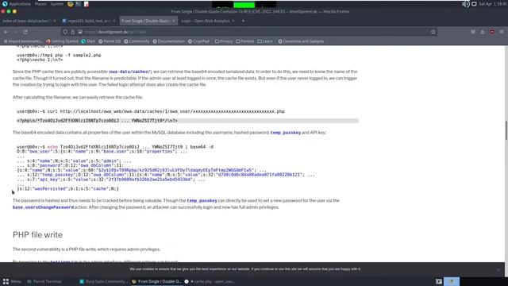508x286 pixels.
Task: Open the clock showing Sat Apr 1
Action: point(493,4)
